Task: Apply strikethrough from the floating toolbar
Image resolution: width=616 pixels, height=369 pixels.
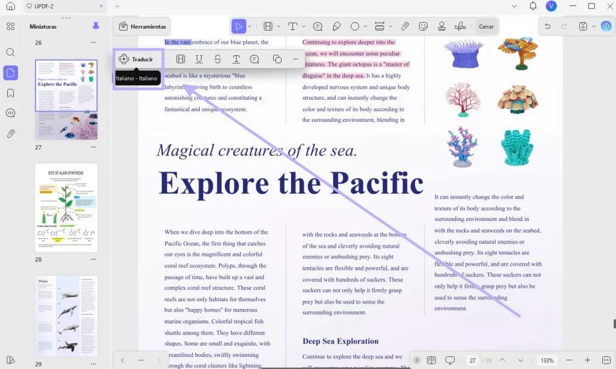Action: 218,59
